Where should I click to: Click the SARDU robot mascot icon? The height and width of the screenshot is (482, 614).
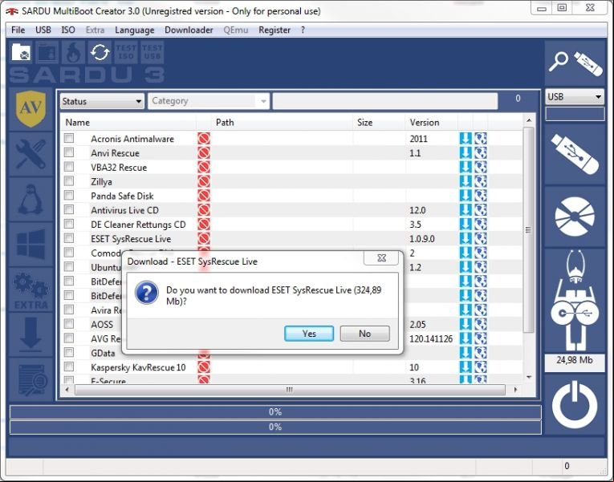click(x=575, y=301)
